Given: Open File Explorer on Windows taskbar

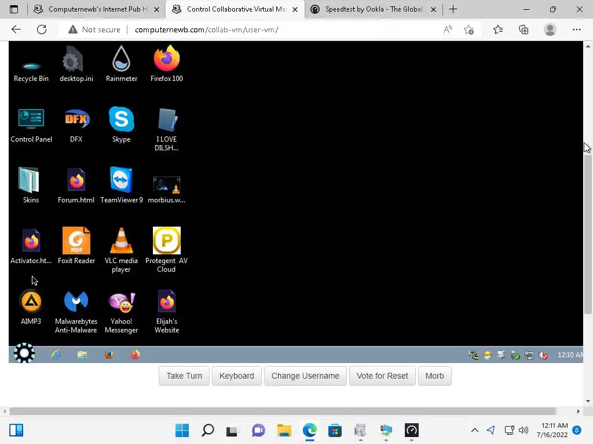Looking at the screenshot, I should pos(284,430).
